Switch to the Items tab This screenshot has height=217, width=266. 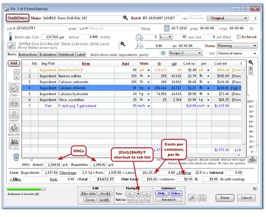point(12,54)
